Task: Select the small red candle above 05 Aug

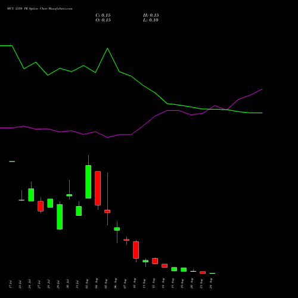Action: coord(107,211)
